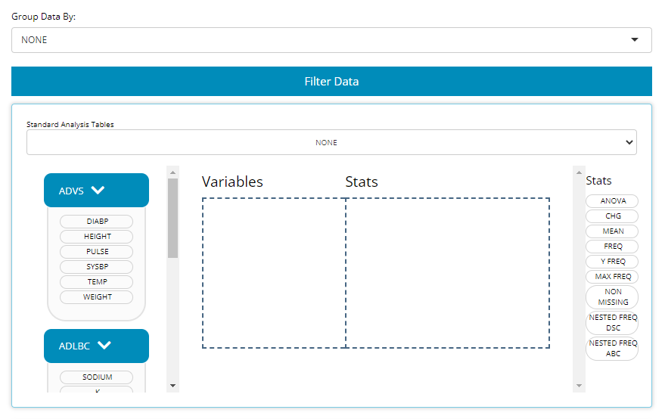665x419 pixels.
Task: Pick the MEAN stat block
Action: (612, 231)
